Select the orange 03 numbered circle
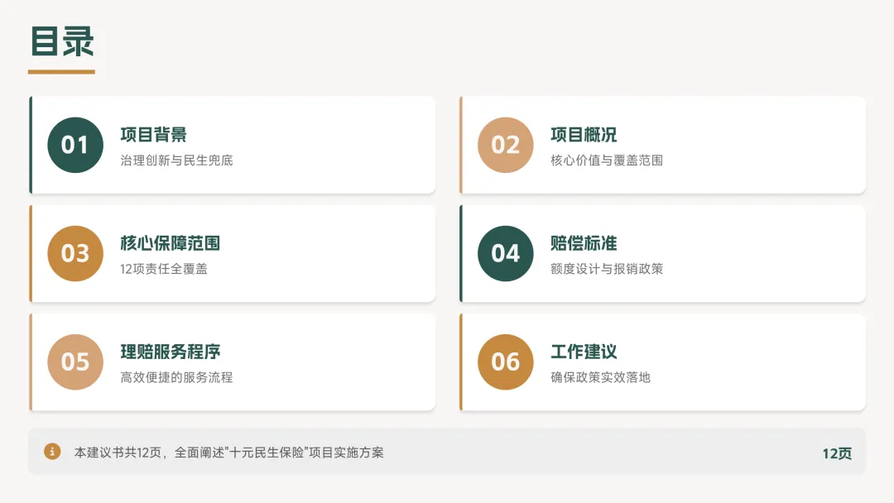The height and width of the screenshot is (503, 894). point(74,253)
